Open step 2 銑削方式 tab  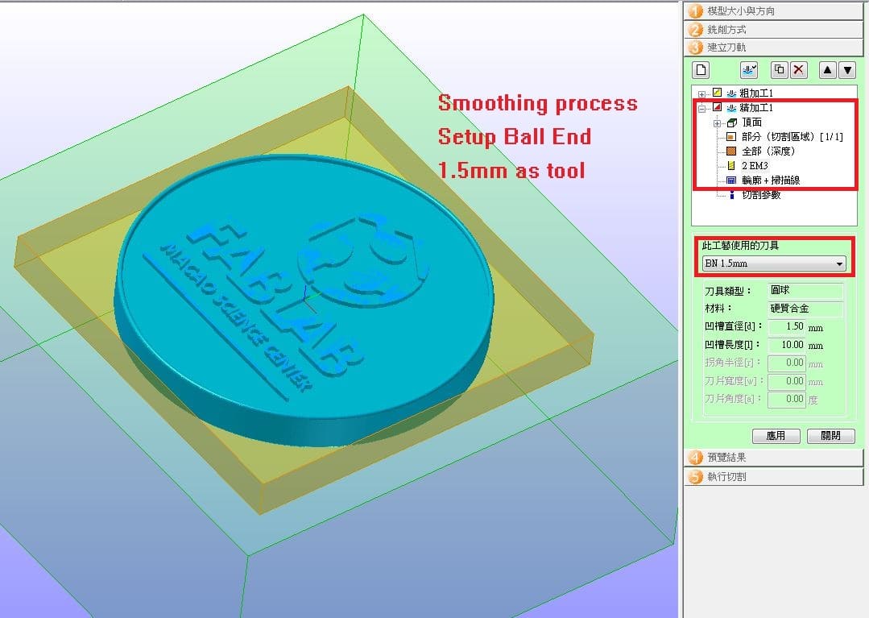(x=774, y=29)
